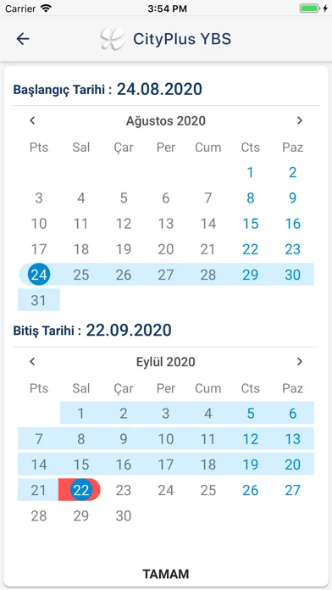Confirm the dates with the TAMAM button
This screenshot has height=590, width=332.
click(166, 574)
